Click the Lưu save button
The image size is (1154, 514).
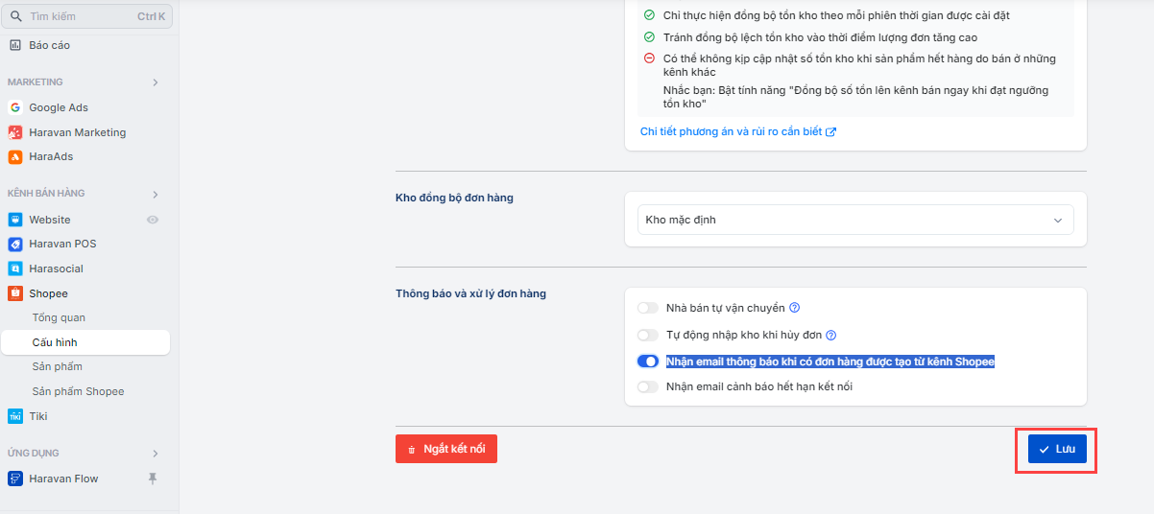tap(1057, 449)
